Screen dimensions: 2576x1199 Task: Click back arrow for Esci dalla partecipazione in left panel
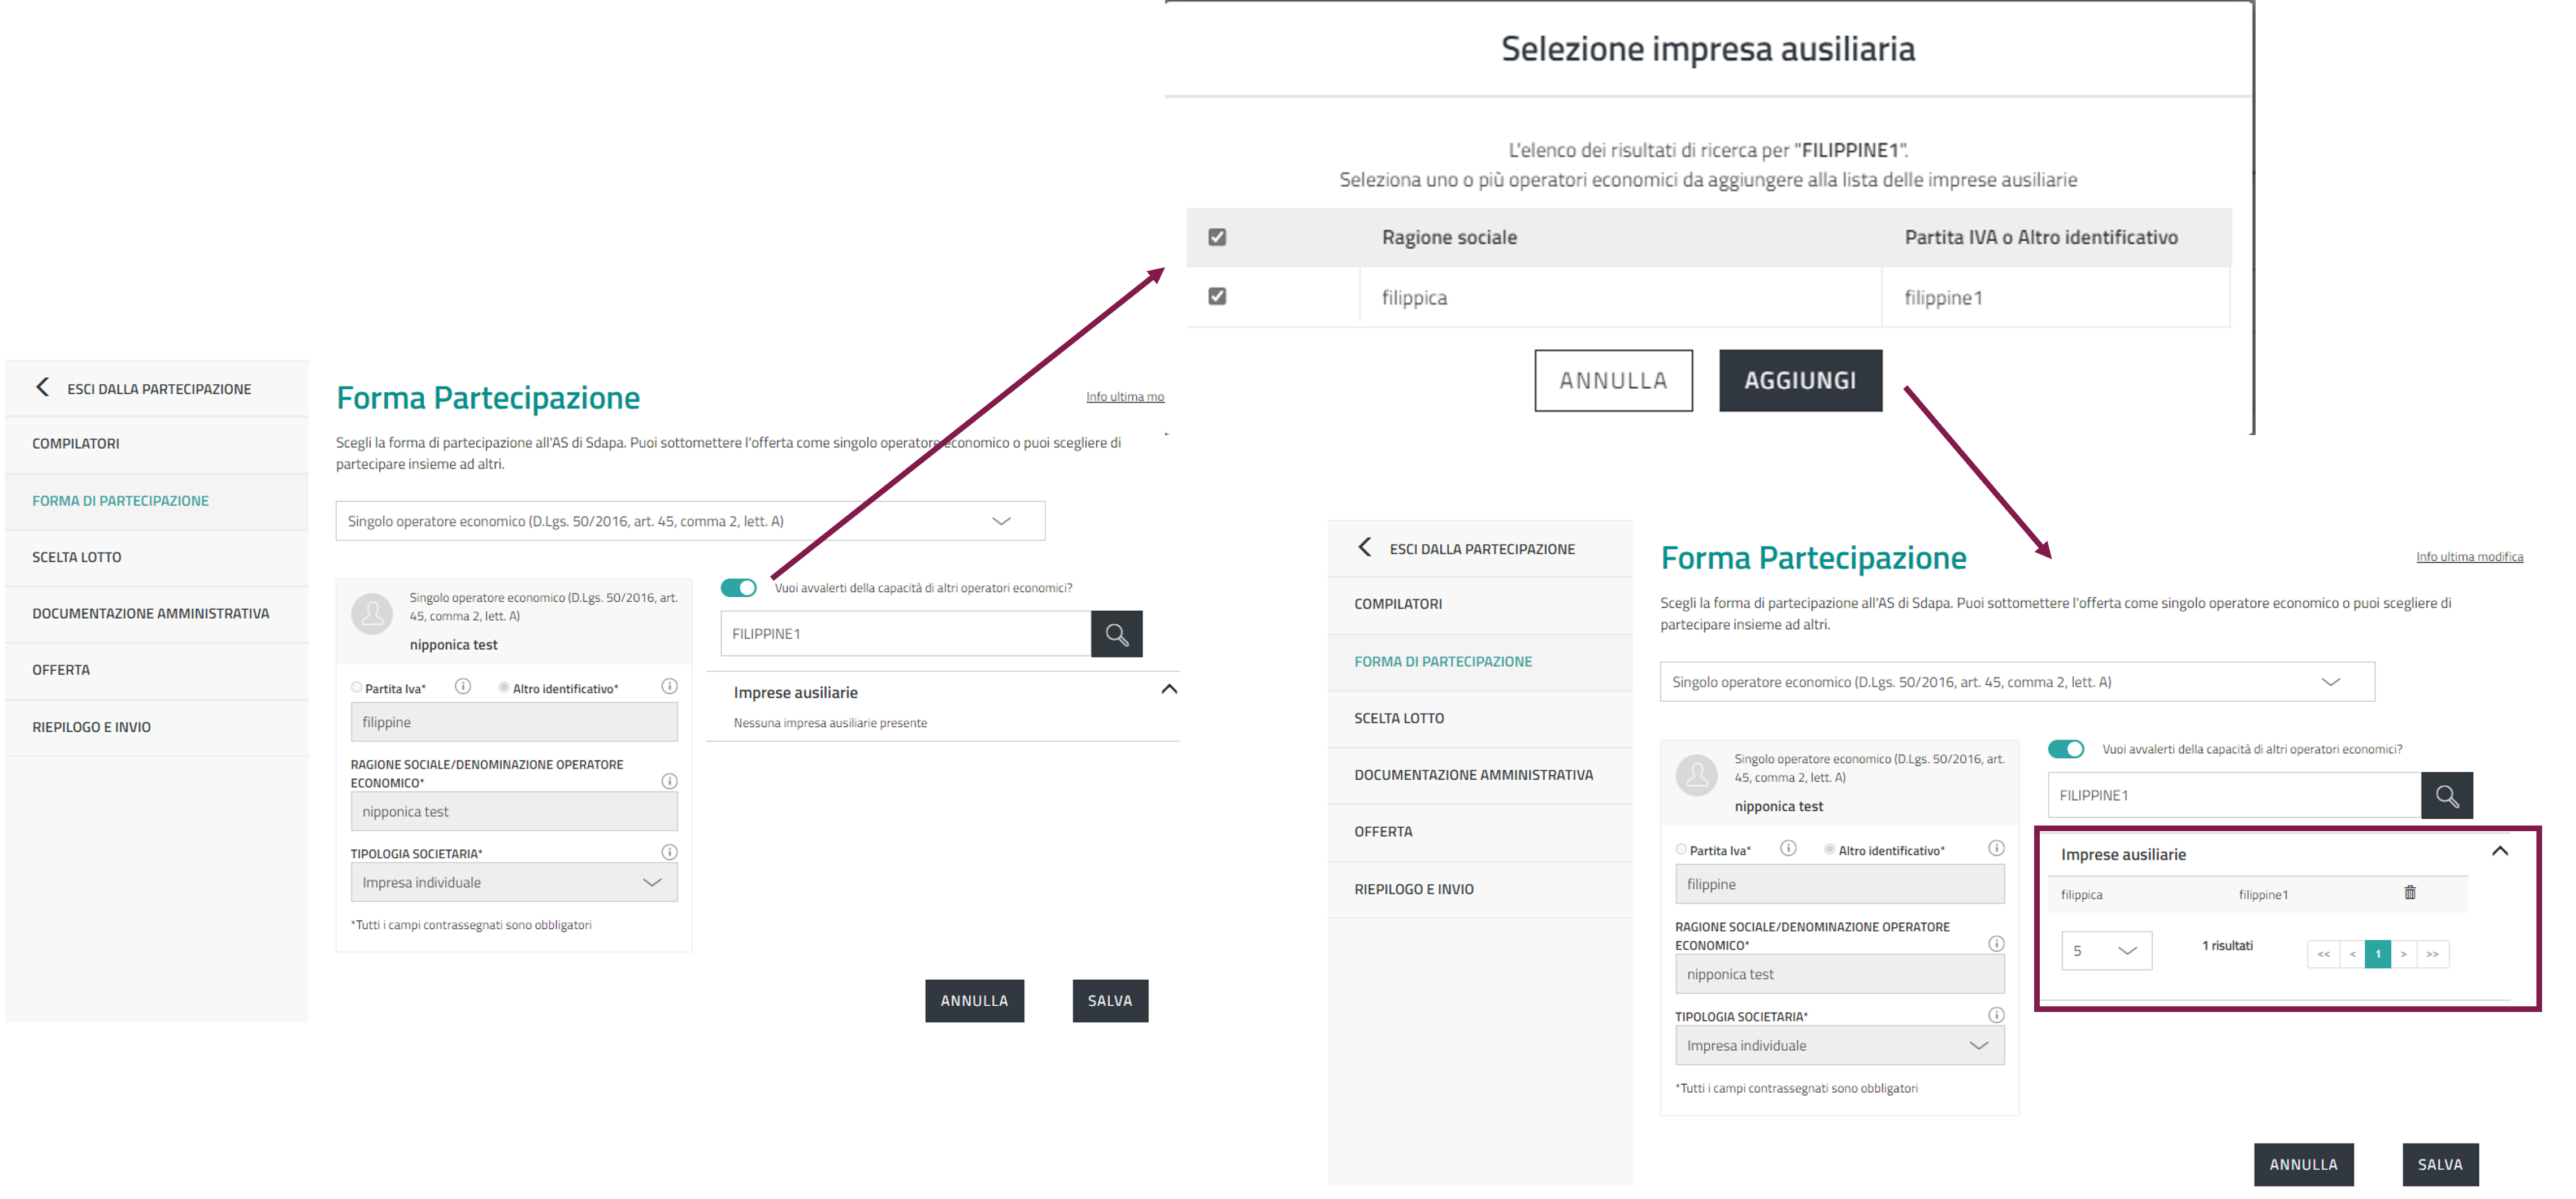pos(42,387)
